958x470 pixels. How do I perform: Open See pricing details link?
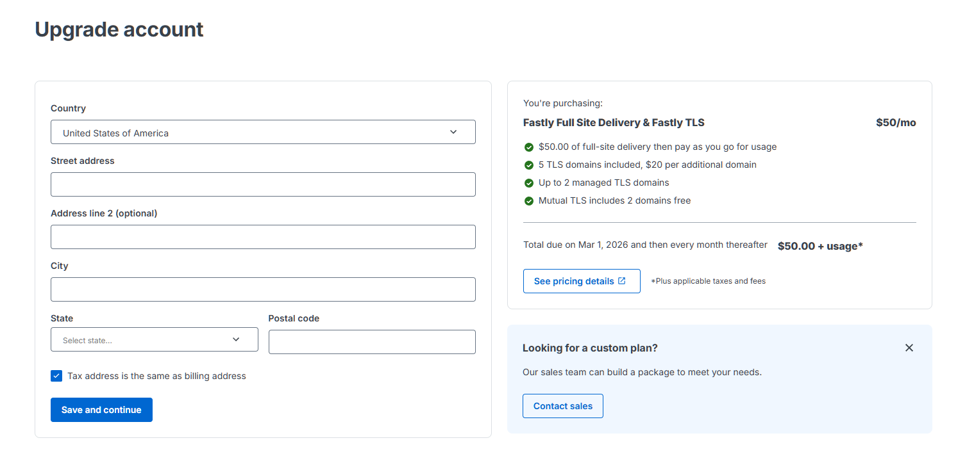574,281
